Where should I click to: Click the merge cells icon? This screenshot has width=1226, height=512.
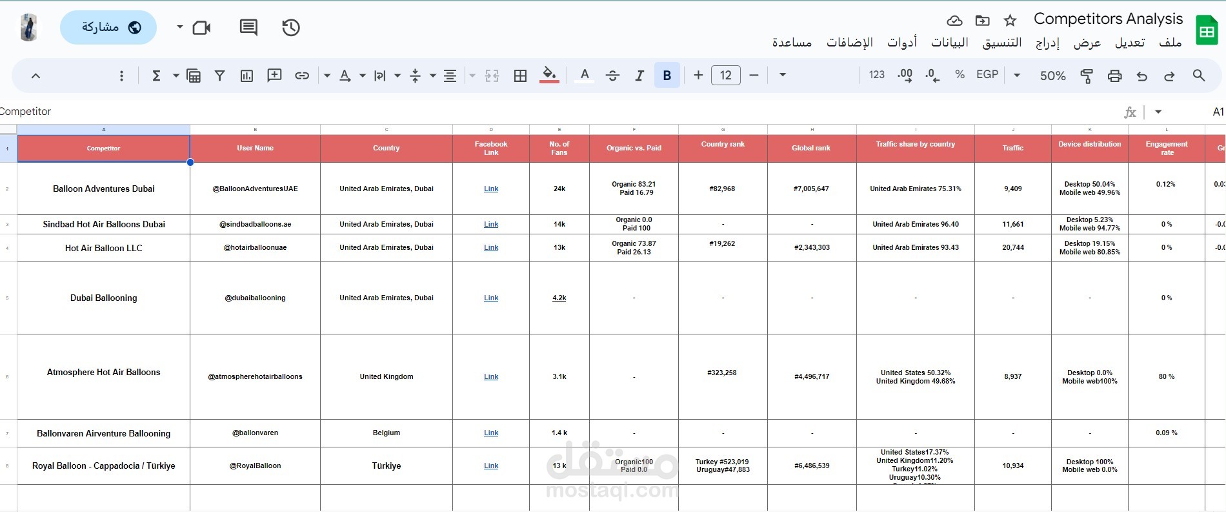tap(492, 76)
